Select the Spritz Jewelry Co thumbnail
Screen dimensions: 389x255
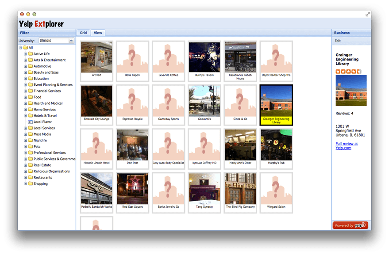pyautogui.click(x=169, y=193)
